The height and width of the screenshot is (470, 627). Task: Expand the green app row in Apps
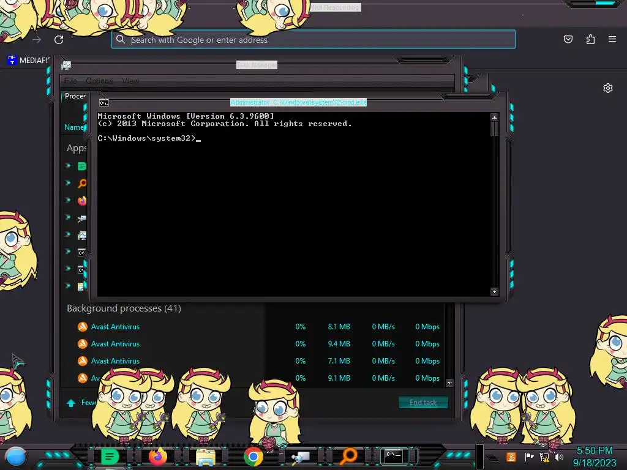pyautogui.click(x=68, y=165)
